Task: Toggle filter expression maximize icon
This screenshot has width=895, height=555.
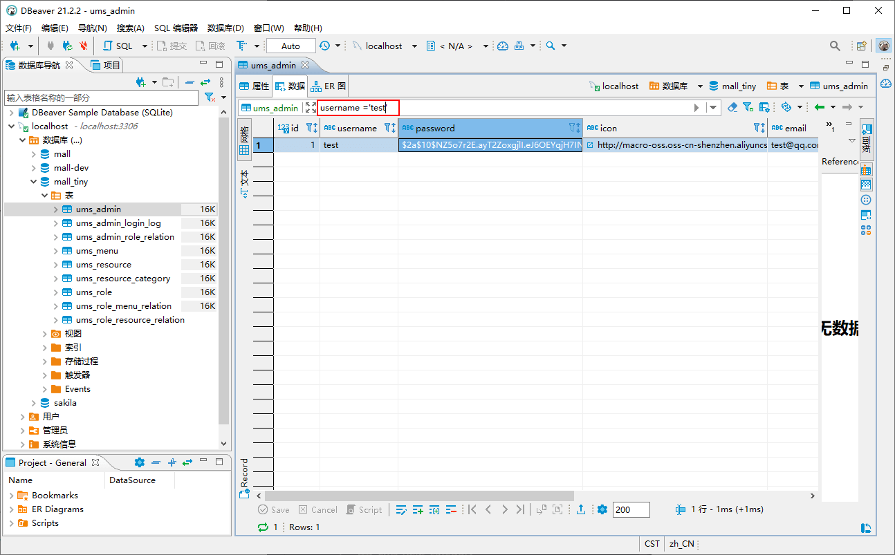Action: point(311,107)
